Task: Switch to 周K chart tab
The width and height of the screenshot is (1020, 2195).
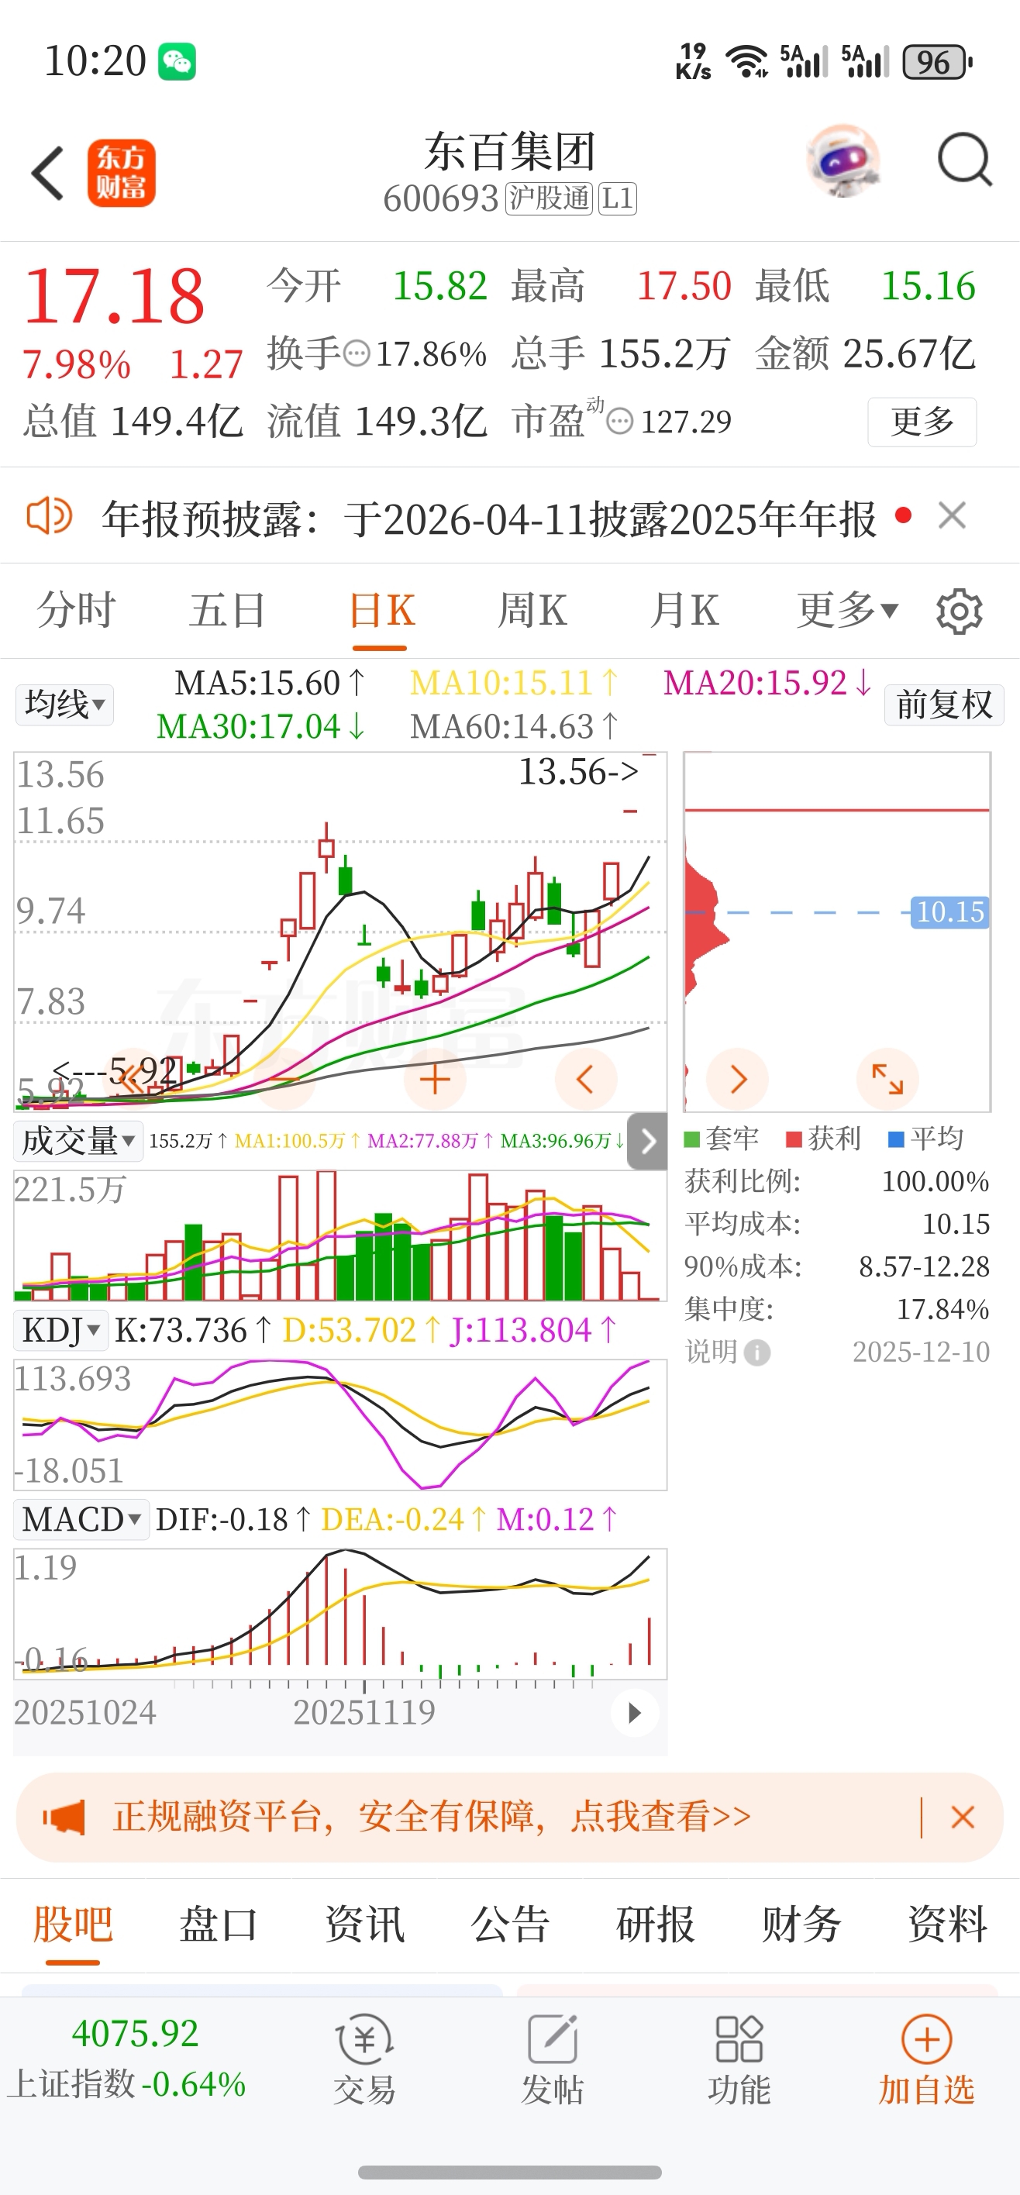Action: [532, 610]
